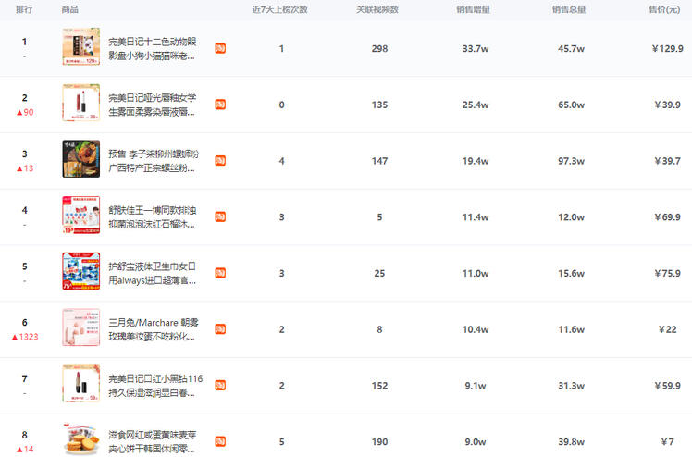
Task: Click Taobao icon beside 三月兔 Marchare product
Action: (220, 329)
